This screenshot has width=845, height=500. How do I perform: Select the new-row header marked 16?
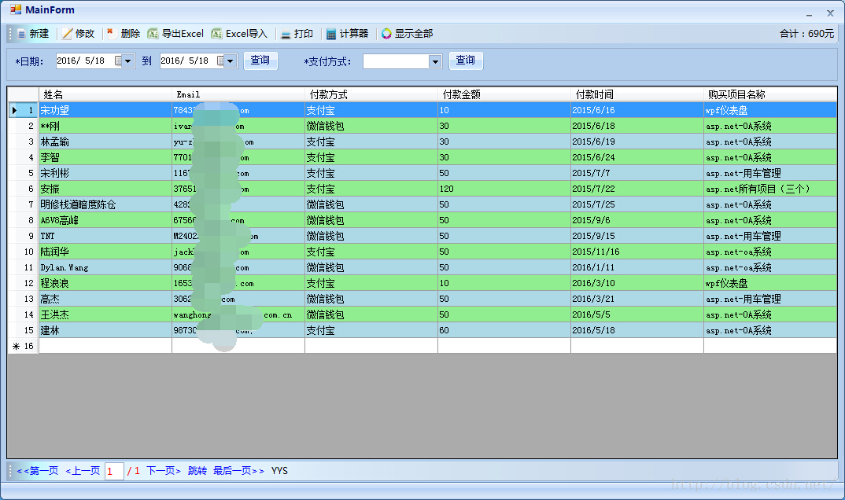click(x=23, y=346)
